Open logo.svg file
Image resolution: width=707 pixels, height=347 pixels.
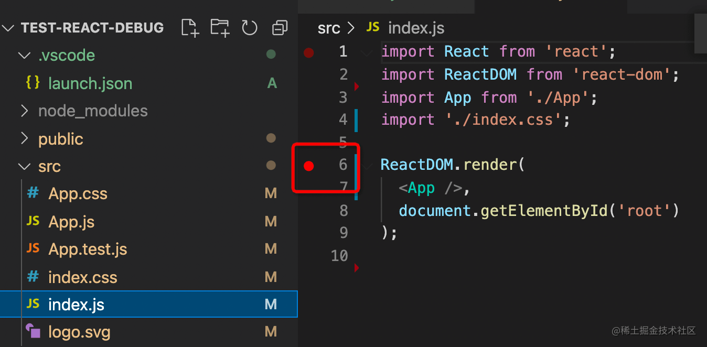(79, 332)
